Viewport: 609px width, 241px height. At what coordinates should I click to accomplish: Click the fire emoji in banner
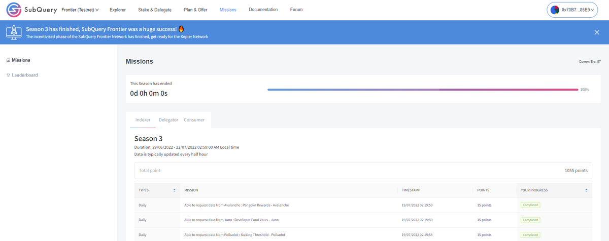click(181, 29)
